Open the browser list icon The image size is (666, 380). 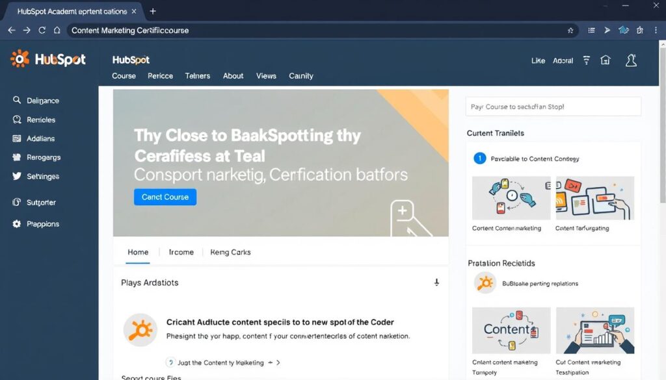[591, 30]
